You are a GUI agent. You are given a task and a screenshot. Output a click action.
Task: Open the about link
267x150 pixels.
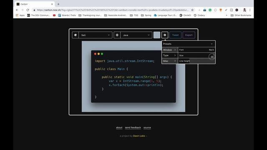[119, 127]
